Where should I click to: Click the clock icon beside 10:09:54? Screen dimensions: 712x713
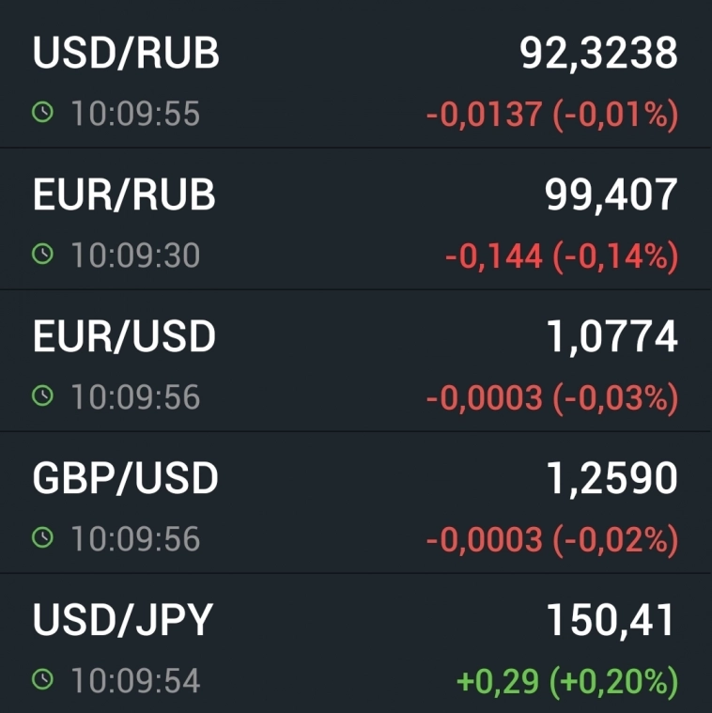[42, 679]
